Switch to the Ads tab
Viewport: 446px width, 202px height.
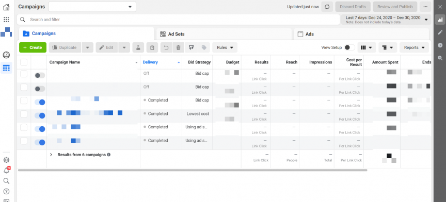(x=361, y=34)
